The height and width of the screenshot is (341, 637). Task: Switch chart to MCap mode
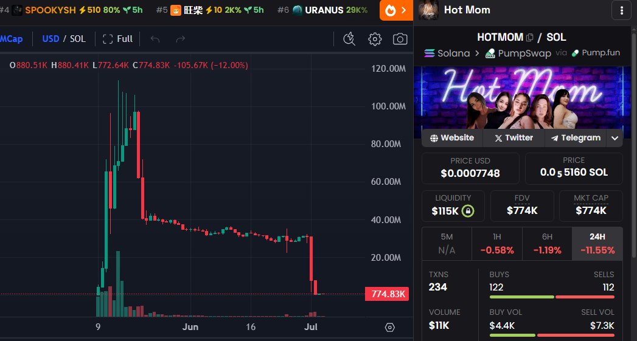tap(11, 39)
